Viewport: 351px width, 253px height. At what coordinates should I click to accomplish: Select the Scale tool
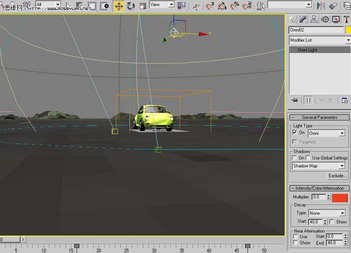(x=142, y=7)
